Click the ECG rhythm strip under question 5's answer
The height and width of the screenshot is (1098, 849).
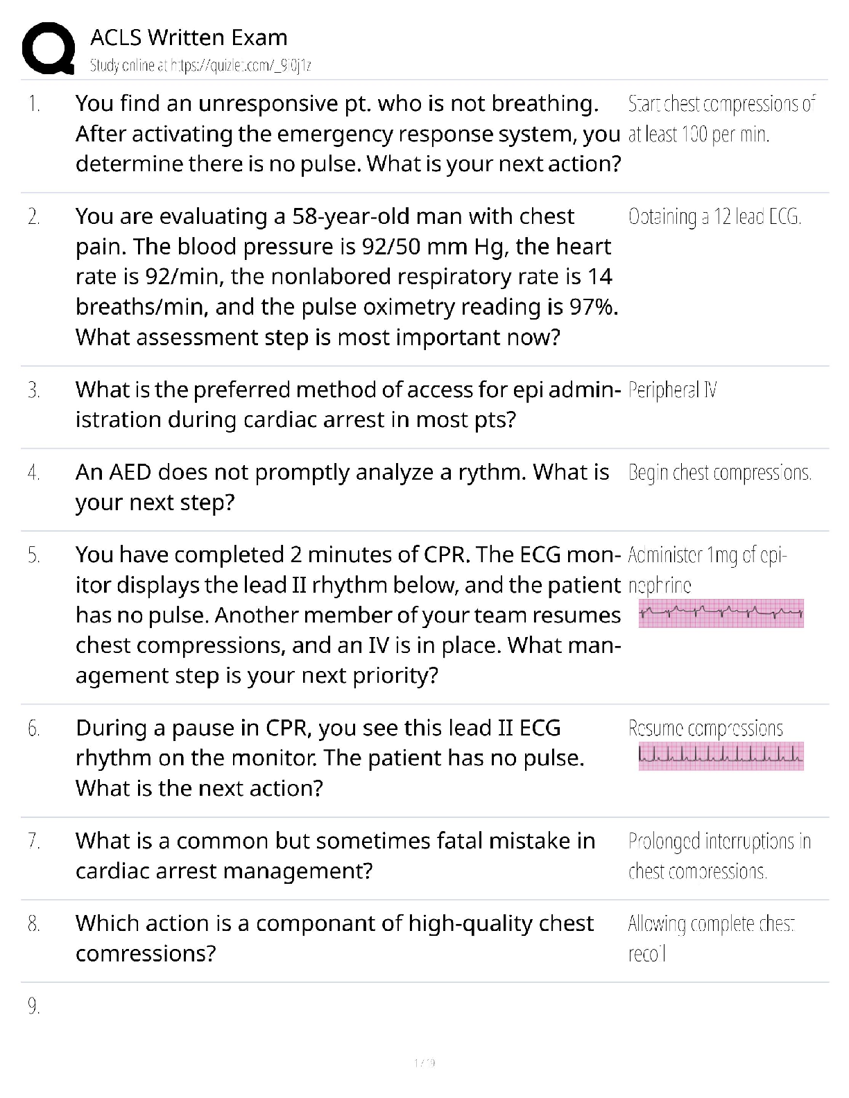pyautogui.click(x=721, y=613)
